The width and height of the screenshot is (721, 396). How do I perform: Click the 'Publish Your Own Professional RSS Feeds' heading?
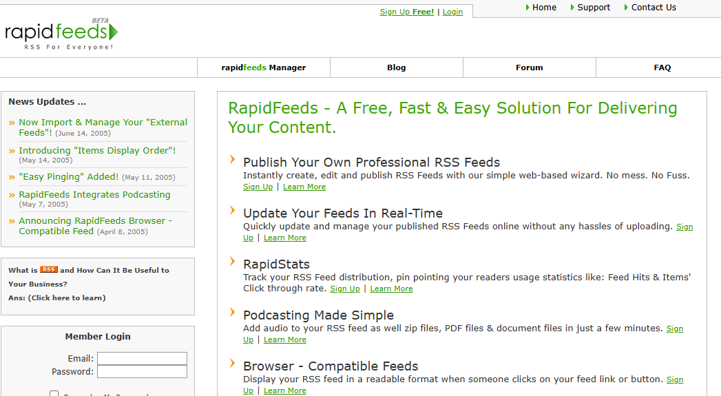coord(372,163)
